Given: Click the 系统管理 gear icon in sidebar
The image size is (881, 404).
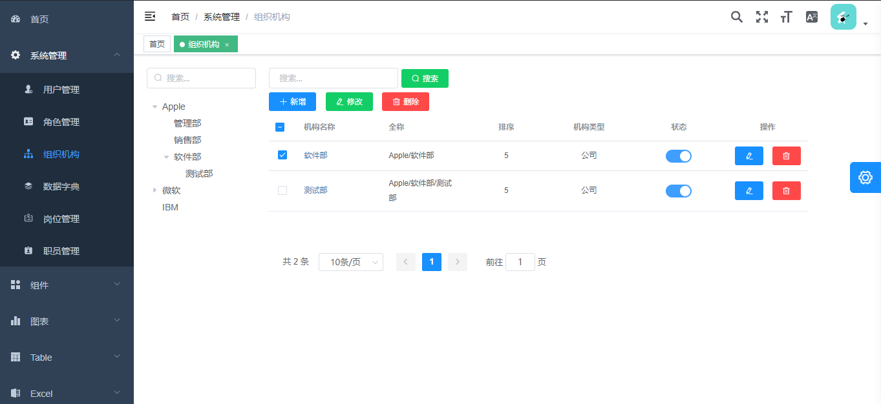Looking at the screenshot, I should click(x=16, y=56).
